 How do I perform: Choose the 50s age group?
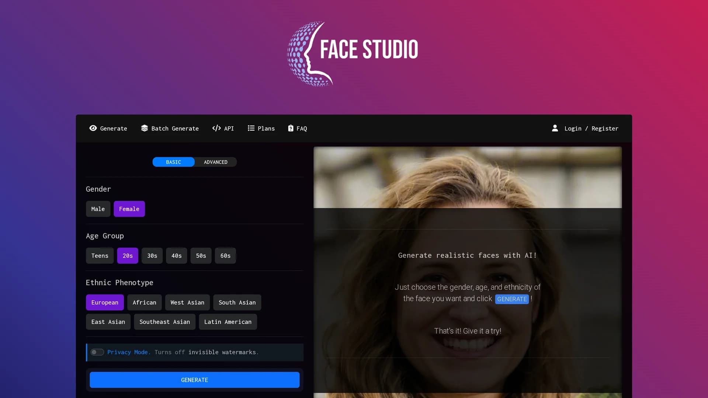point(201,256)
